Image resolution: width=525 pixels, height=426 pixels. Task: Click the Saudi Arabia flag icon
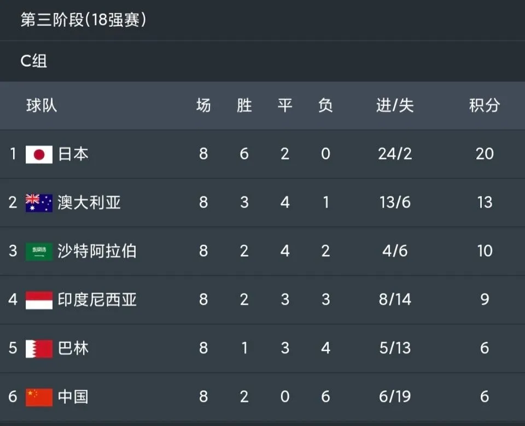coord(39,251)
